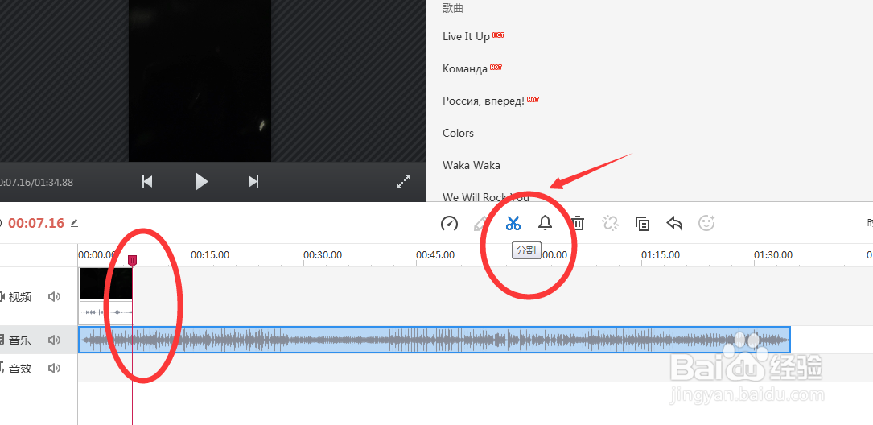Click the copy clip icon
873x425 pixels.
[643, 223]
